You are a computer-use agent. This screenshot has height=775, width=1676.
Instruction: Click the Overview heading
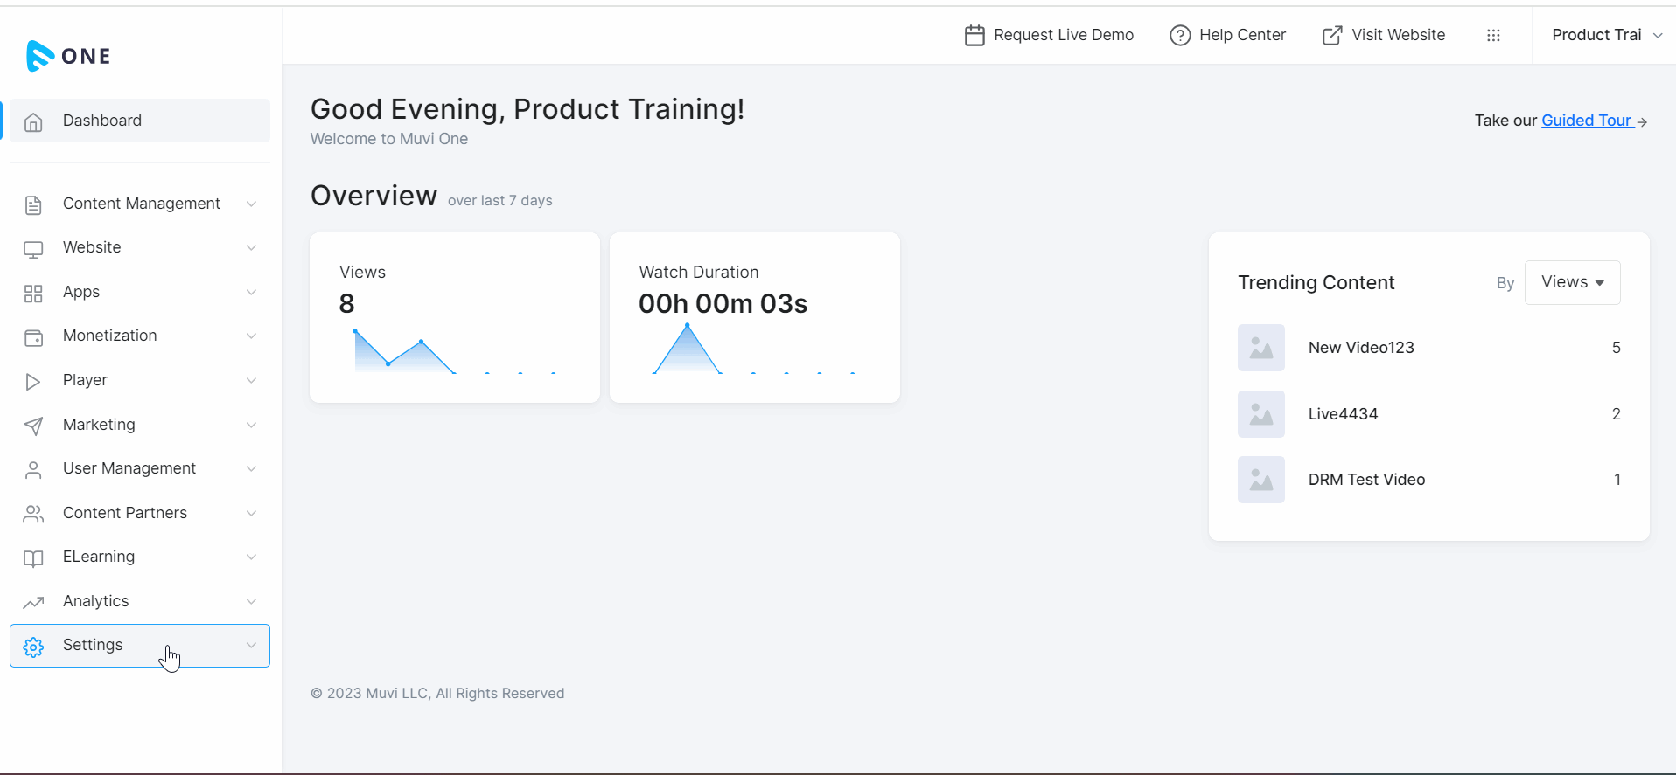click(x=374, y=196)
